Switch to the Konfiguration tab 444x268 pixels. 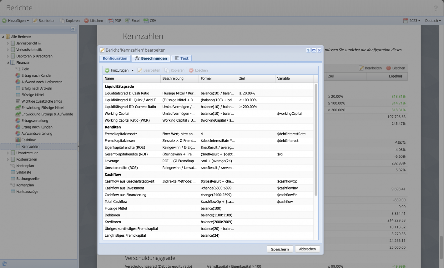(115, 58)
